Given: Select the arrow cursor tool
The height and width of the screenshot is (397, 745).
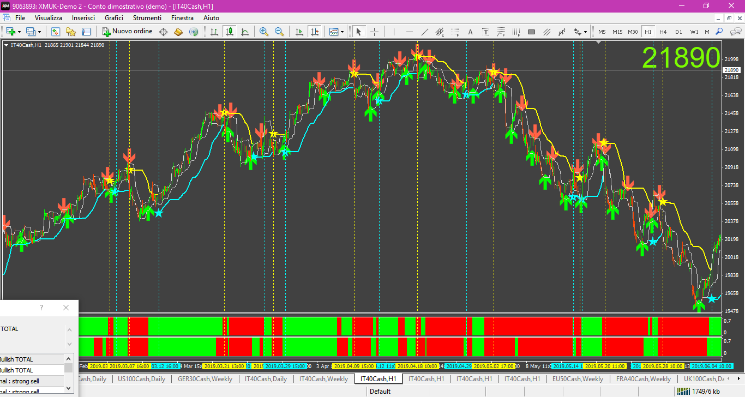Looking at the screenshot, I should pos(358,32).
